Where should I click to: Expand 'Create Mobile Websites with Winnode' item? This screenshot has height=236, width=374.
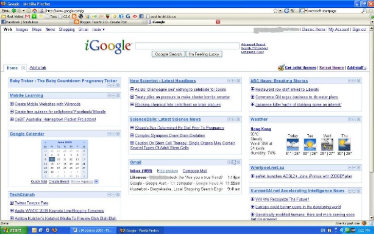coord(12,104)
